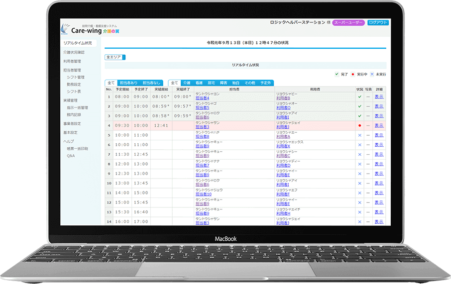Select the 予定外 filter tab

(265, 83)
